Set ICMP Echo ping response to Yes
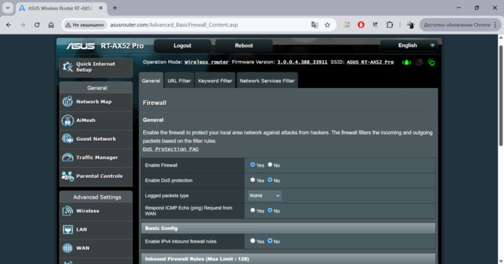Viewport: 504px width, 264px height. [x=253, y=210]
